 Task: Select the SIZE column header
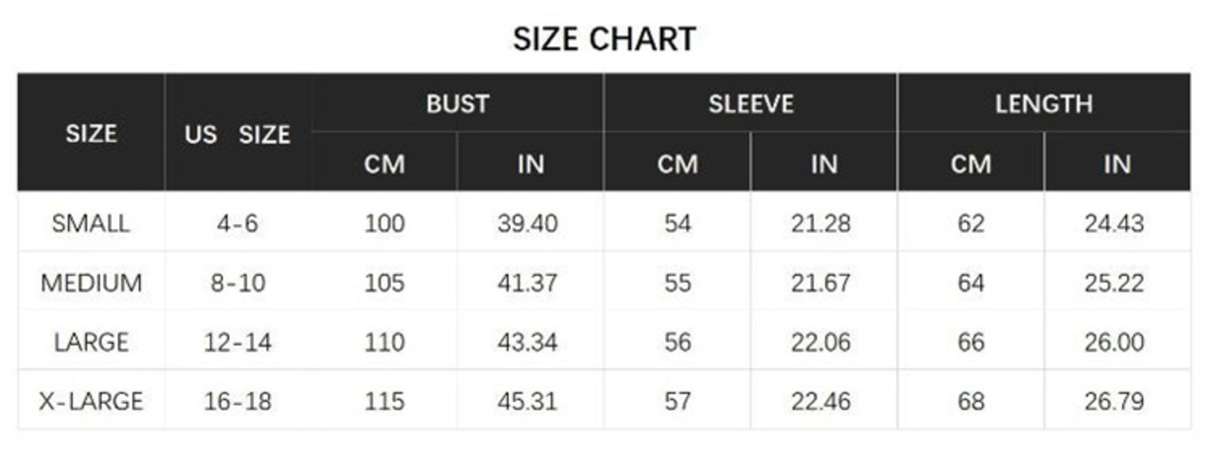(x=91, y=133)
